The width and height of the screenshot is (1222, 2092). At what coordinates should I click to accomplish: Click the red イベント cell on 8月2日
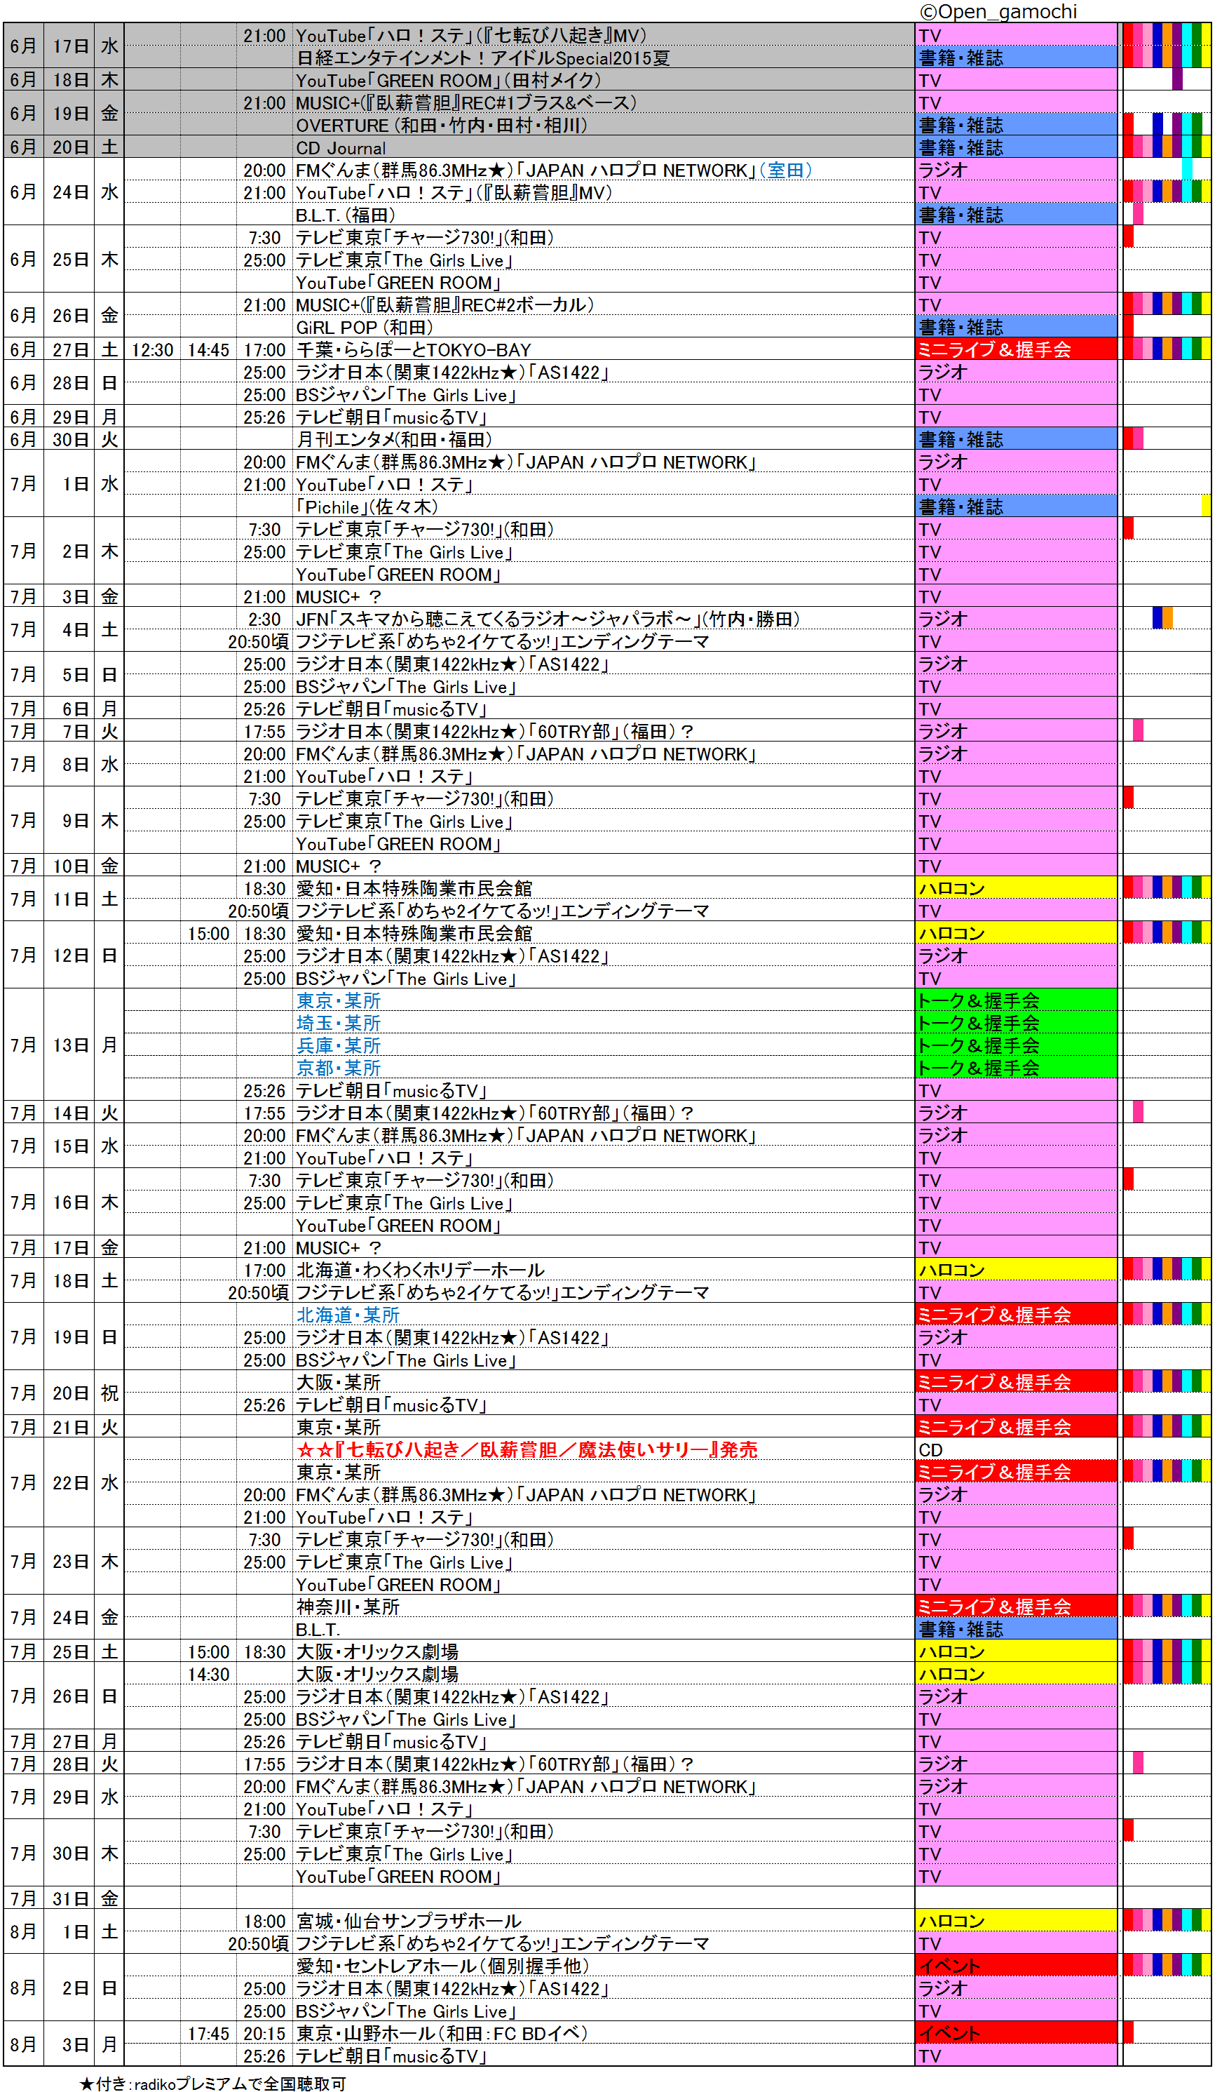tap(1017, 1966)
